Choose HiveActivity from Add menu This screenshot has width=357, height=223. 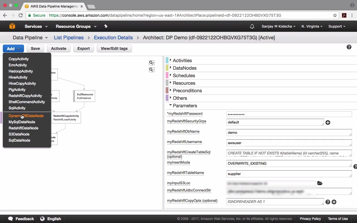point(18,77)
